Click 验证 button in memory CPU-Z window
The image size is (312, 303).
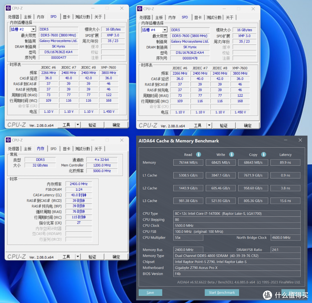92,257
